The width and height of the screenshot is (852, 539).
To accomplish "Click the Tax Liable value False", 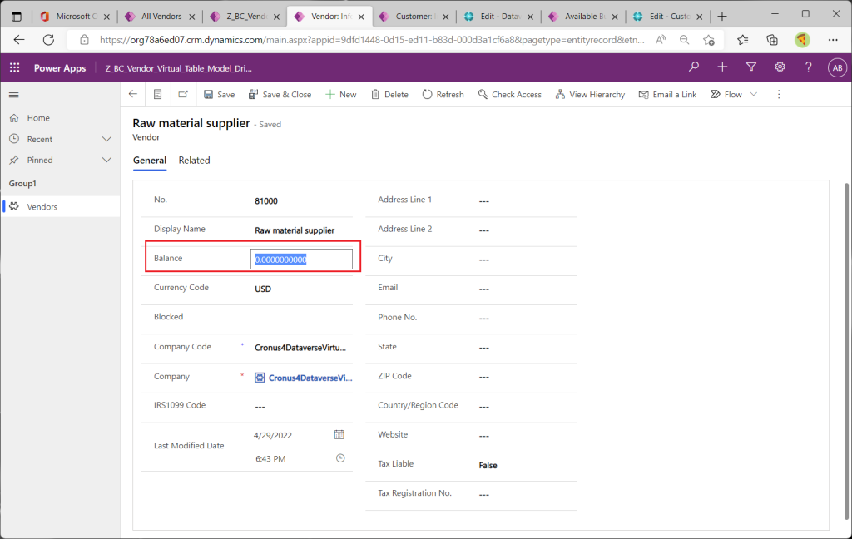I will coord(488,465).
